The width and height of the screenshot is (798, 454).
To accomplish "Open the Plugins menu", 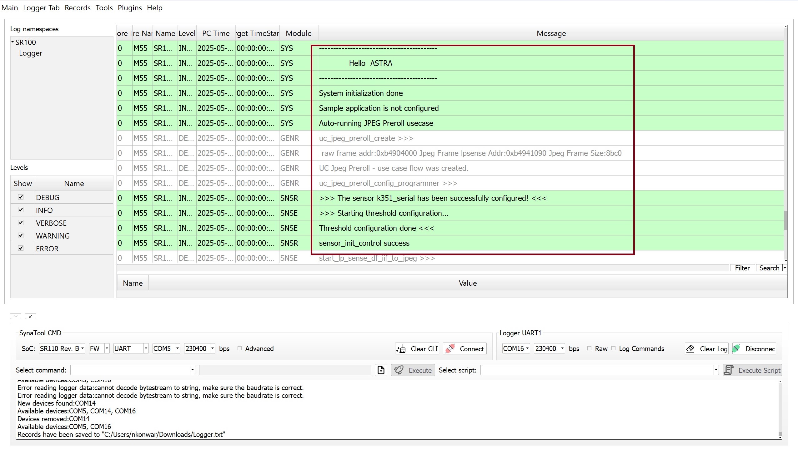I will 130,8.
